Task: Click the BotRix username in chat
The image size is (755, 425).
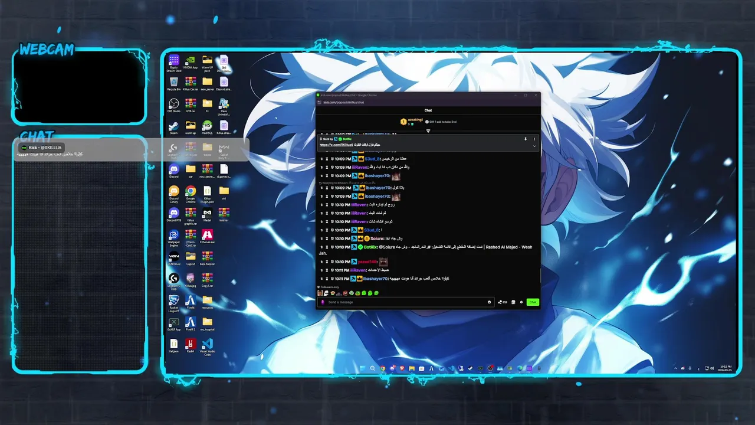Action: (370, 247)
